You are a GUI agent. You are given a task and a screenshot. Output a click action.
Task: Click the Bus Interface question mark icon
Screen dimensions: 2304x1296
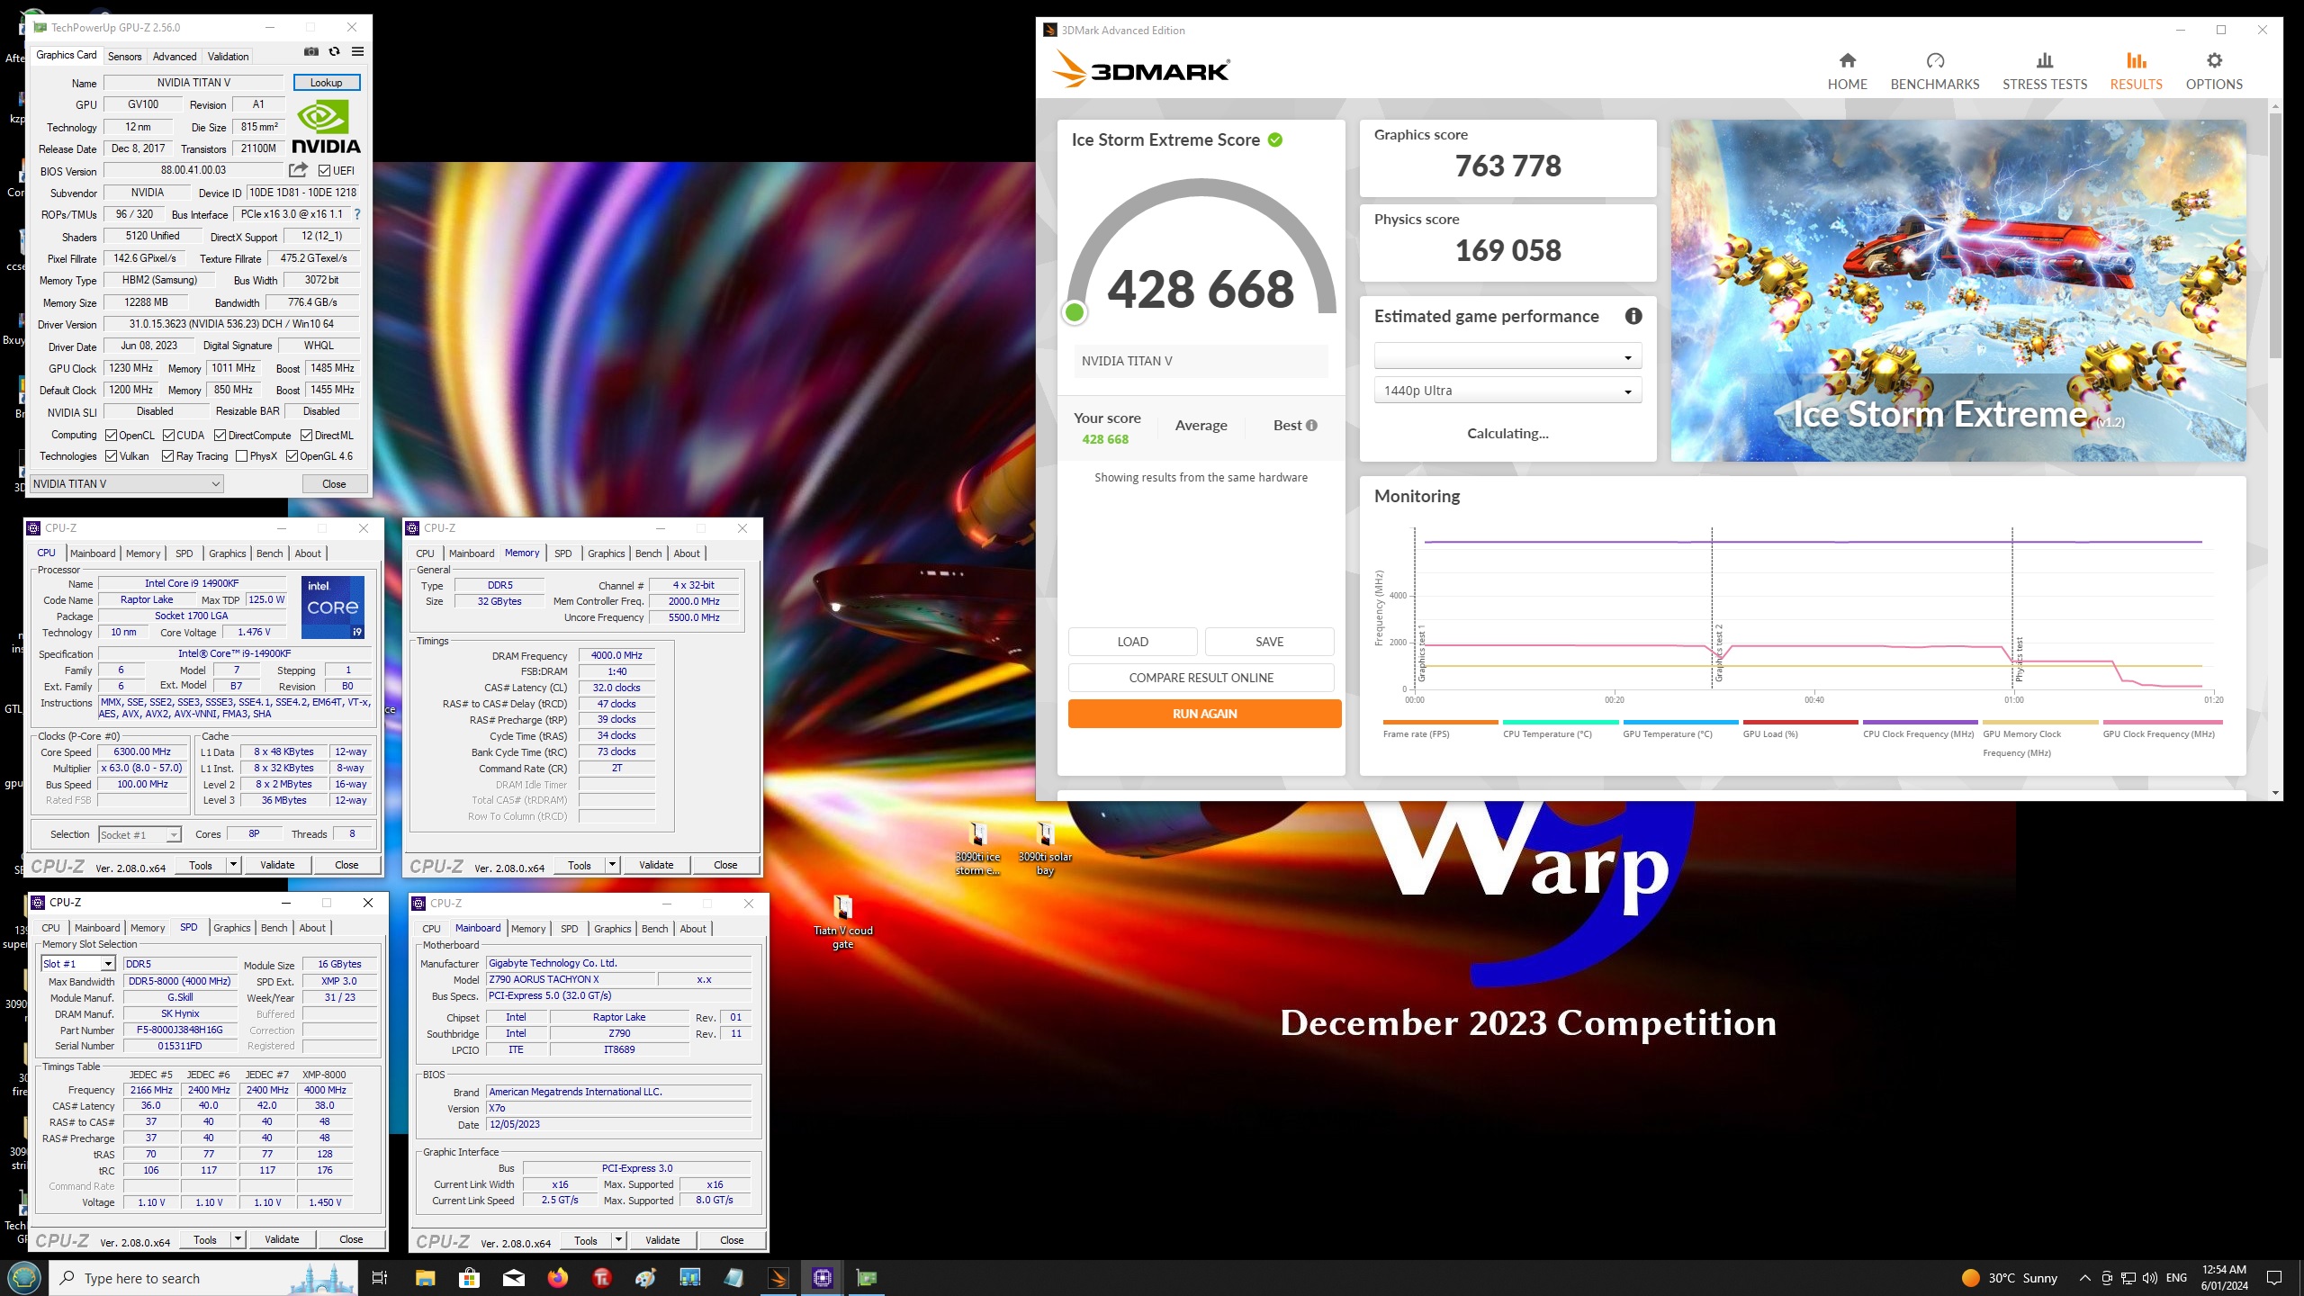(357, 214)
